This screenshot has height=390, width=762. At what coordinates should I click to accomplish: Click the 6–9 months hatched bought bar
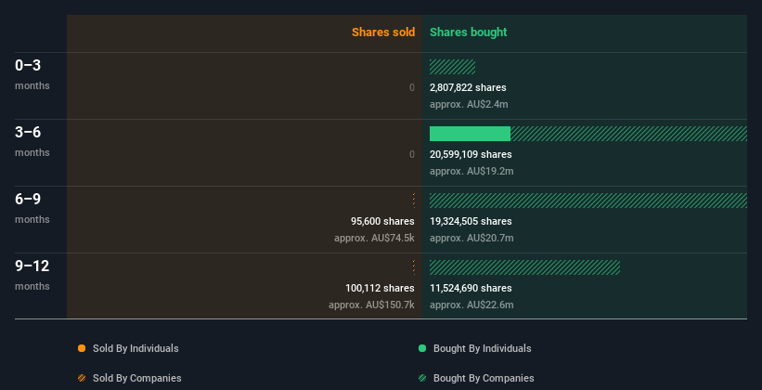click(x=588, y=201)
